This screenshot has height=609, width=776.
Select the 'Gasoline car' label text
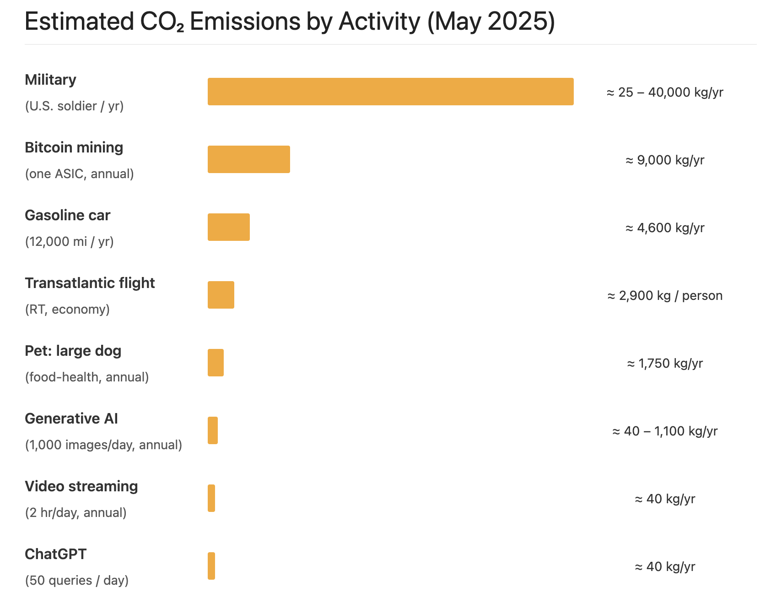click(x=67, y=215)
